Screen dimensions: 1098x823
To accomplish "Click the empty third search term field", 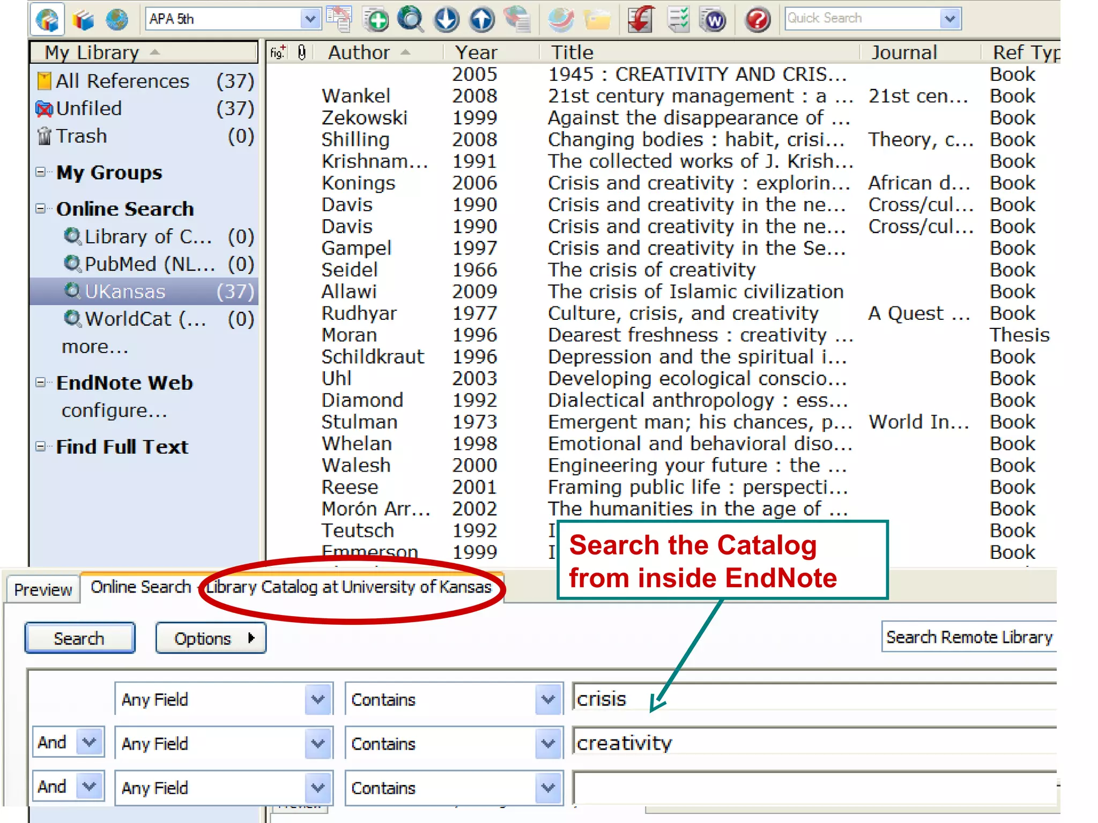I will coord(815,788).
